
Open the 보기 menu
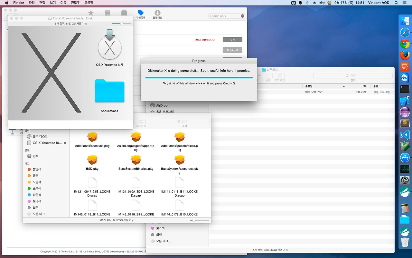pos(53,3)
